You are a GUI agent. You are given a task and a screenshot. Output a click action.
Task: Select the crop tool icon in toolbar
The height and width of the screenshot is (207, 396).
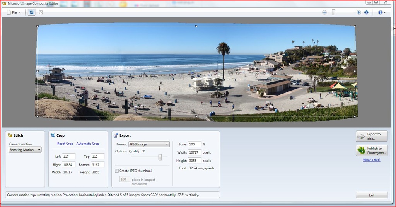click(31, 12)
